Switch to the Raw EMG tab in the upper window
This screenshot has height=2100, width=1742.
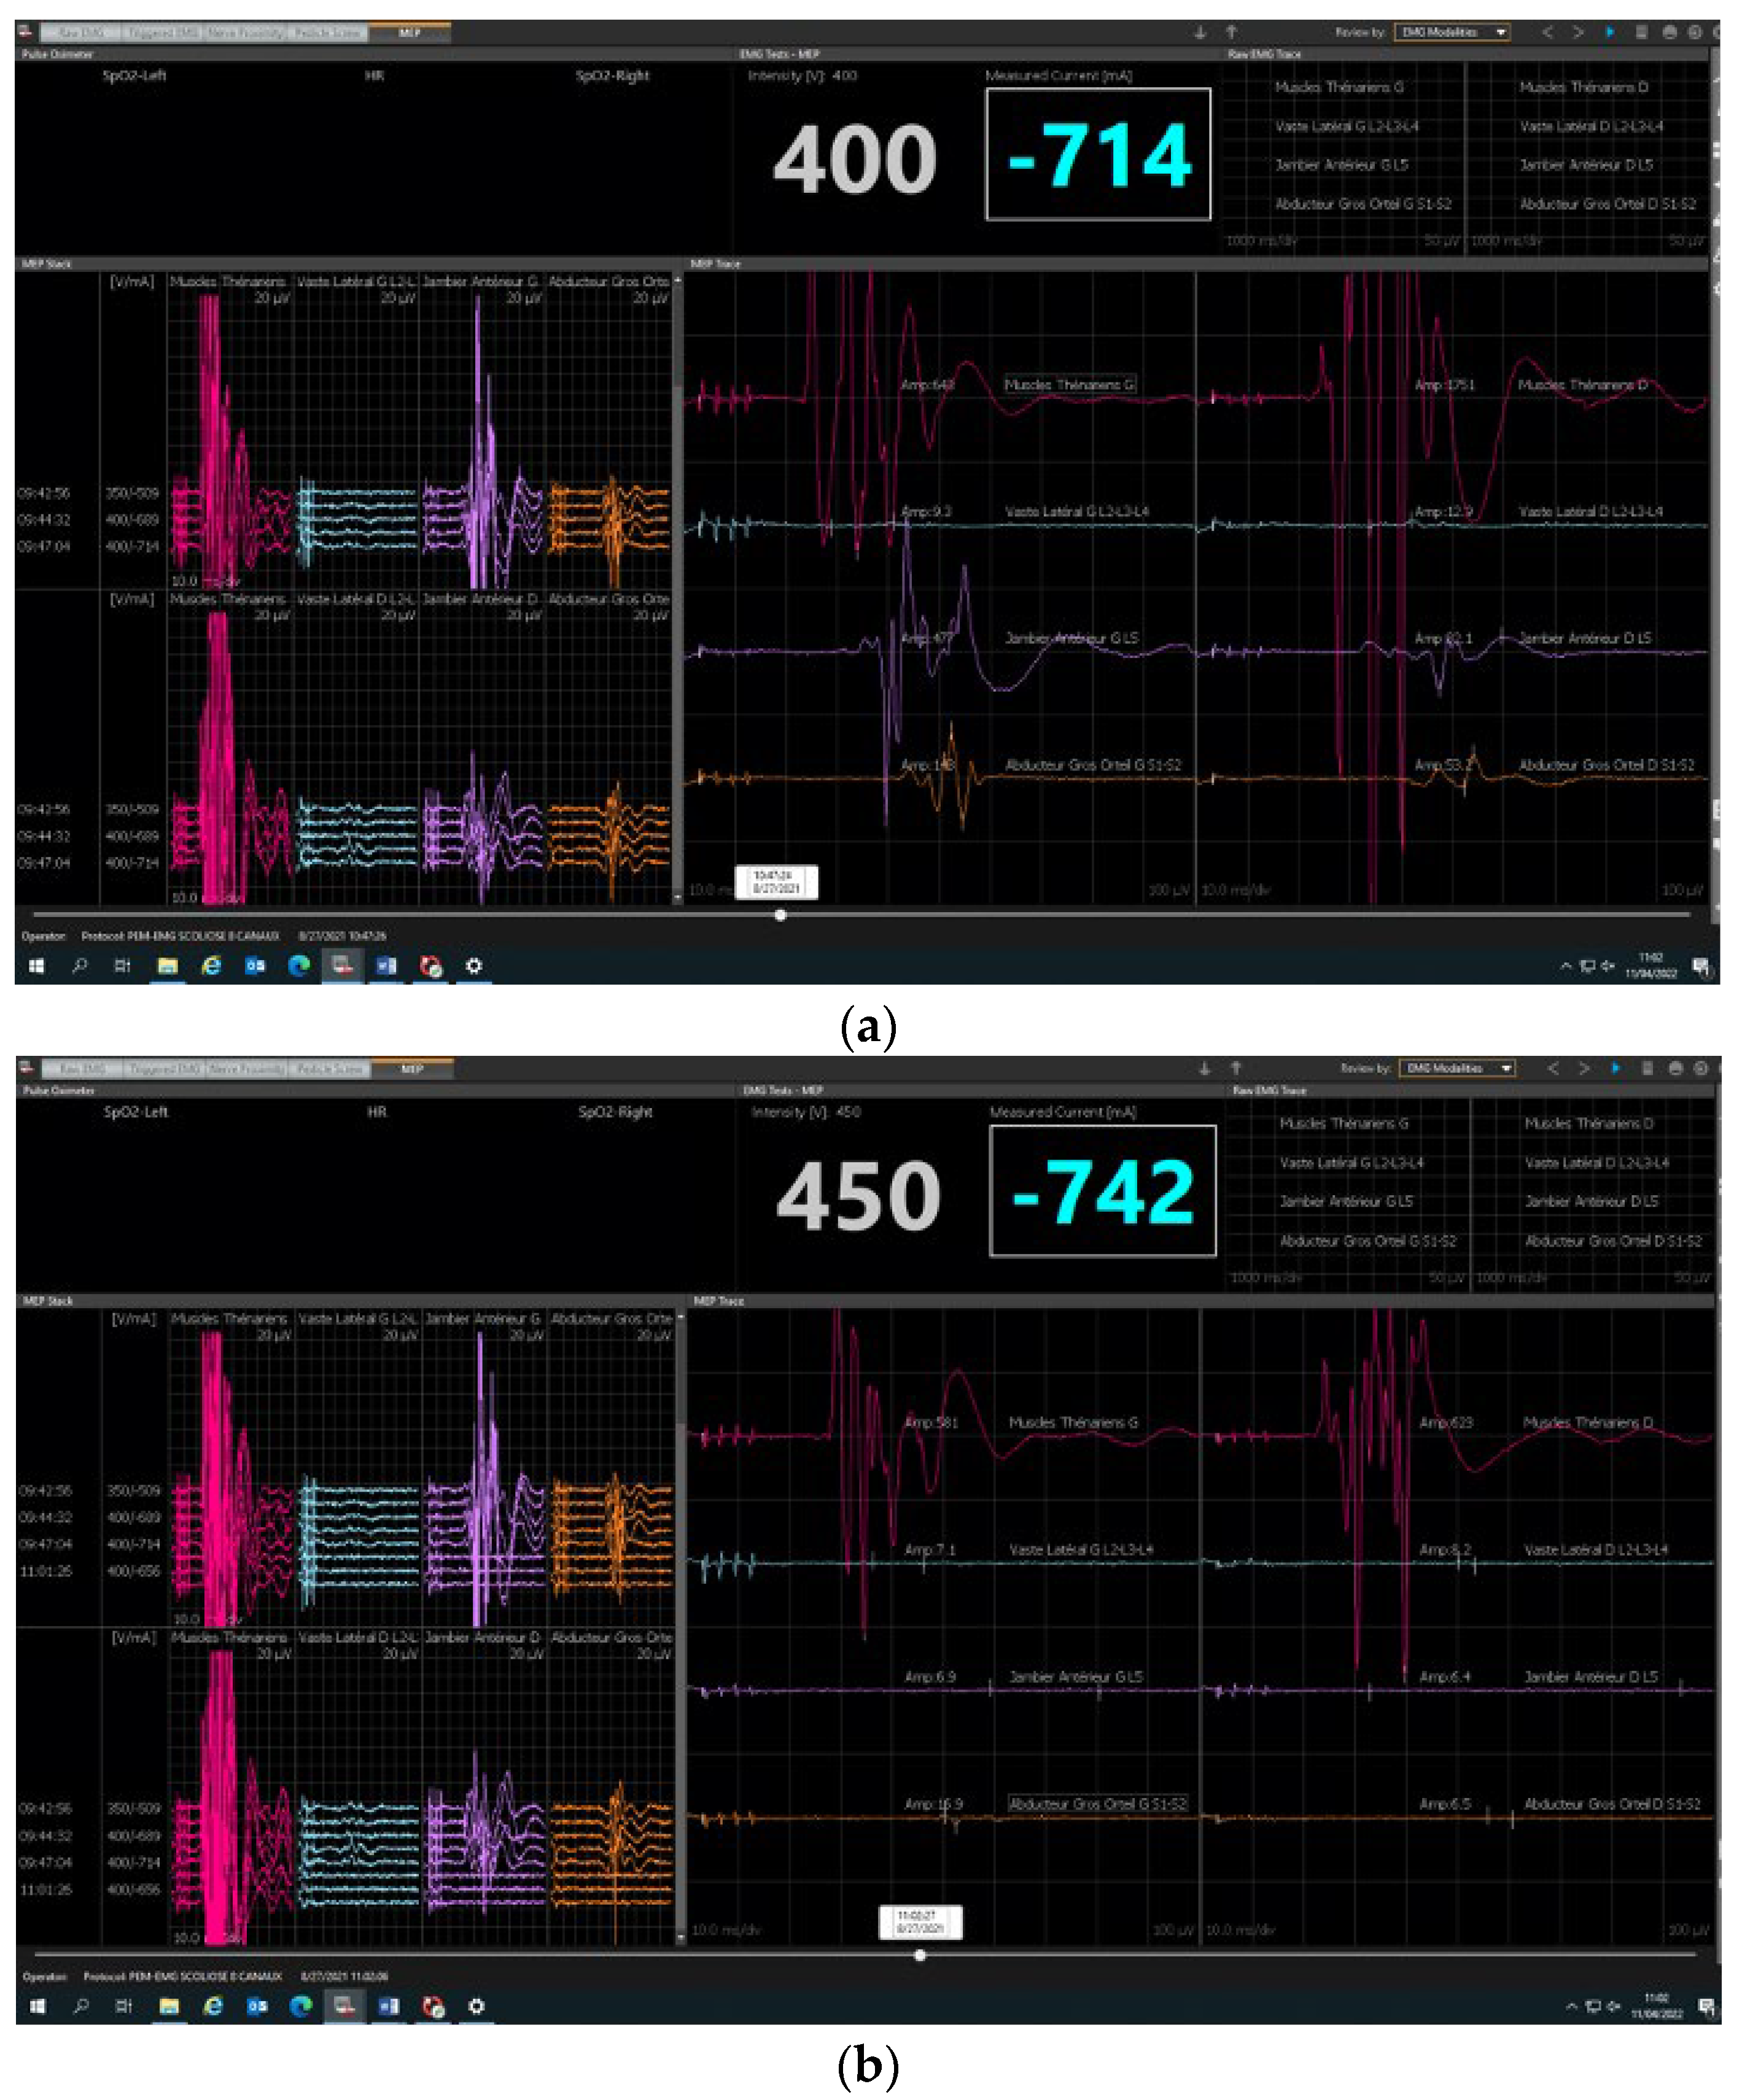(x=80, y=33)
